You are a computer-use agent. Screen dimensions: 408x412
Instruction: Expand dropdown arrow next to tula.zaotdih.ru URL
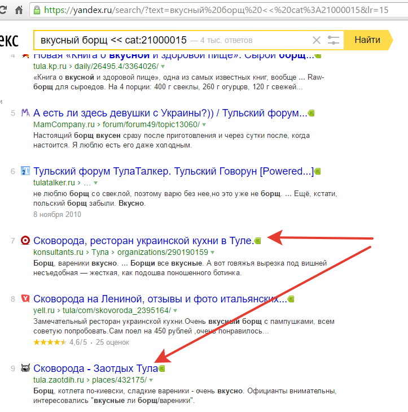151,380
